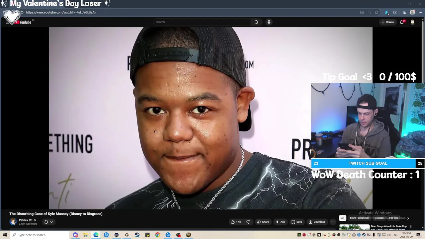Click the Create button
The image size is (425, 239).
tap(387, 22)
